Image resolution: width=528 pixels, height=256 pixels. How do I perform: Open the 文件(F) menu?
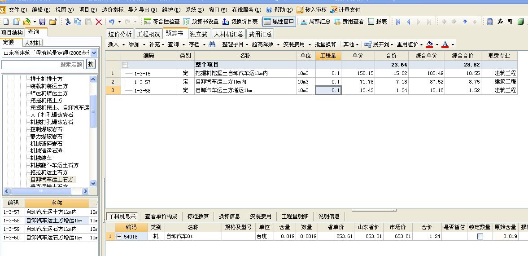[x=17, y=10]
